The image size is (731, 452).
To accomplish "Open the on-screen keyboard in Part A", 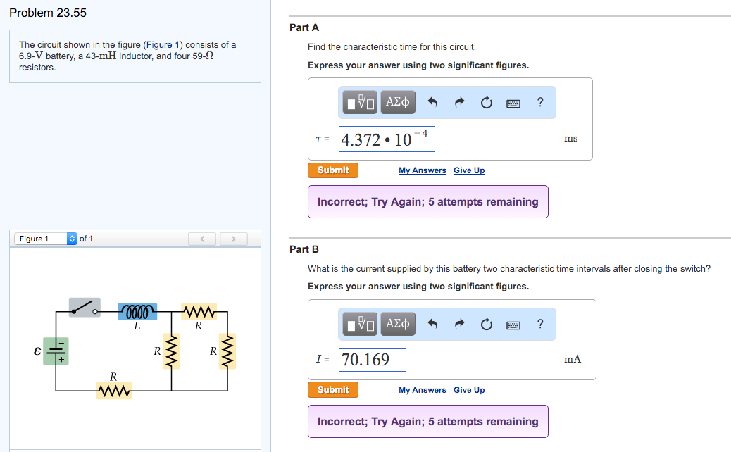I will [513, 102].
